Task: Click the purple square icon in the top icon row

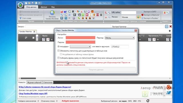Action: pos(89,11)
